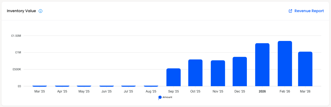Select the Nov '25 bar

pos(218,73)
